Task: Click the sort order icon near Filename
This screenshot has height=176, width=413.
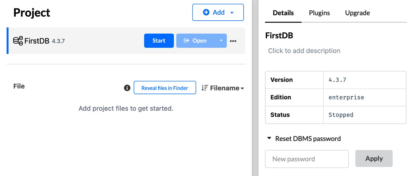Action: tap(204, 88)
